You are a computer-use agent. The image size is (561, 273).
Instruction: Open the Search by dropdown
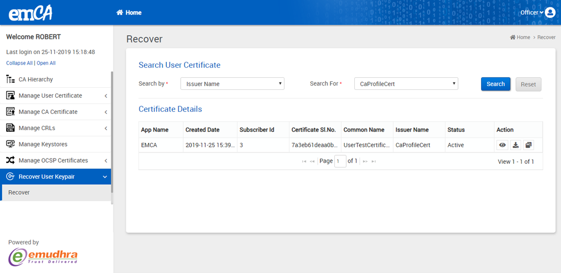tap(232, 84)
